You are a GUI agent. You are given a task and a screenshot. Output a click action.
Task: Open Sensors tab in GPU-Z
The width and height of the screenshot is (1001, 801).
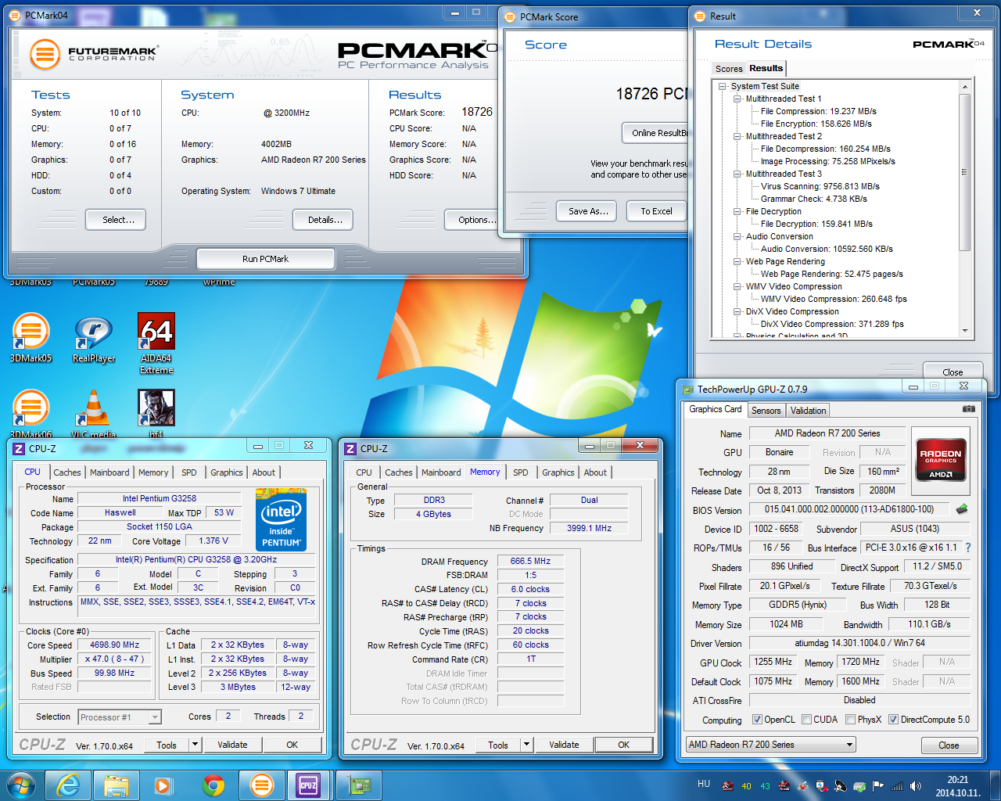pos(766,411)
